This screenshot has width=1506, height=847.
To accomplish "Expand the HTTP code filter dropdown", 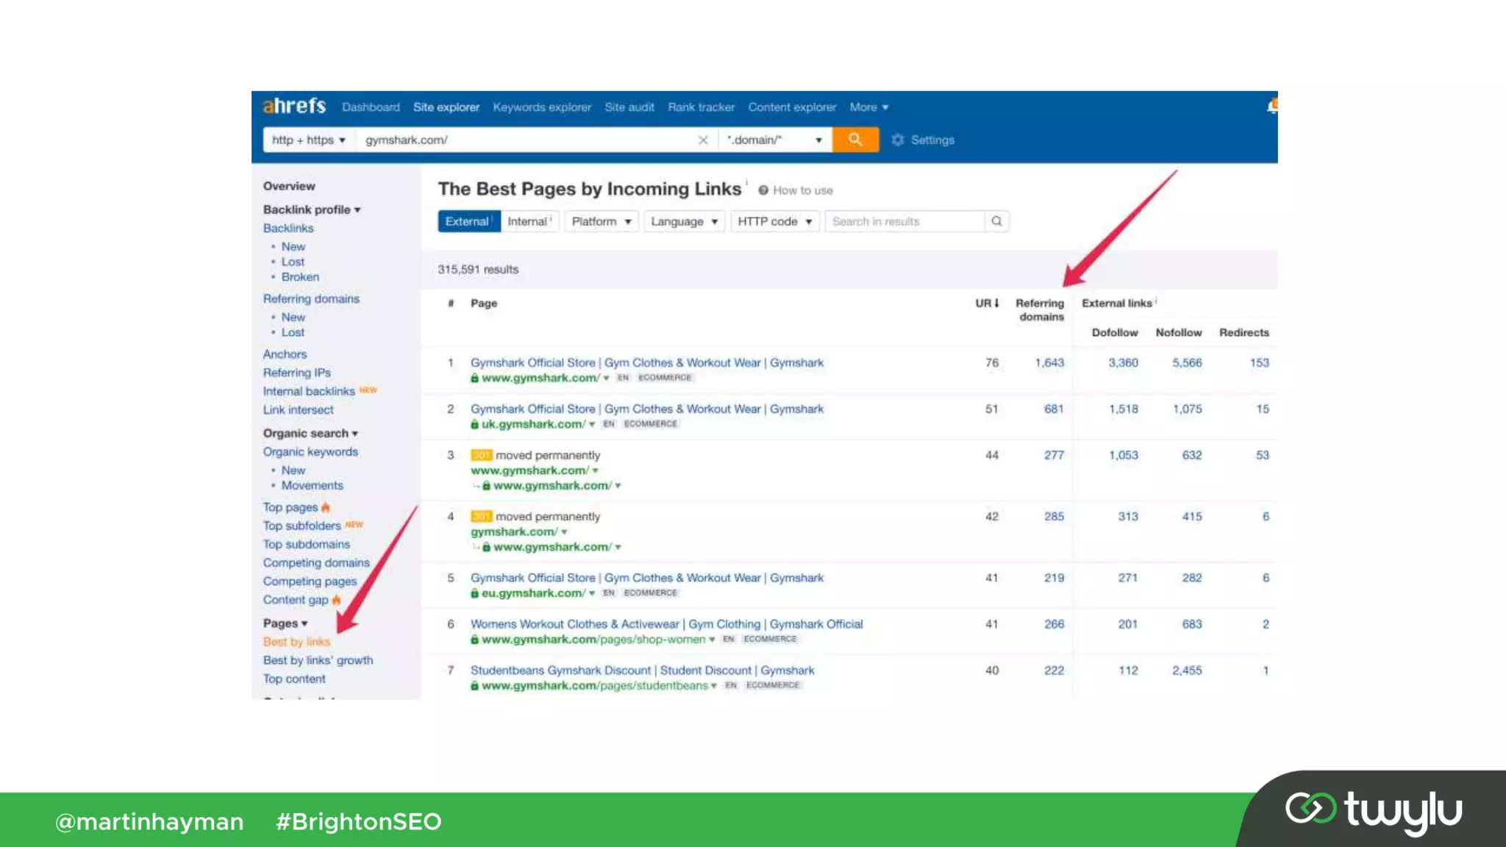I will 774,221.
